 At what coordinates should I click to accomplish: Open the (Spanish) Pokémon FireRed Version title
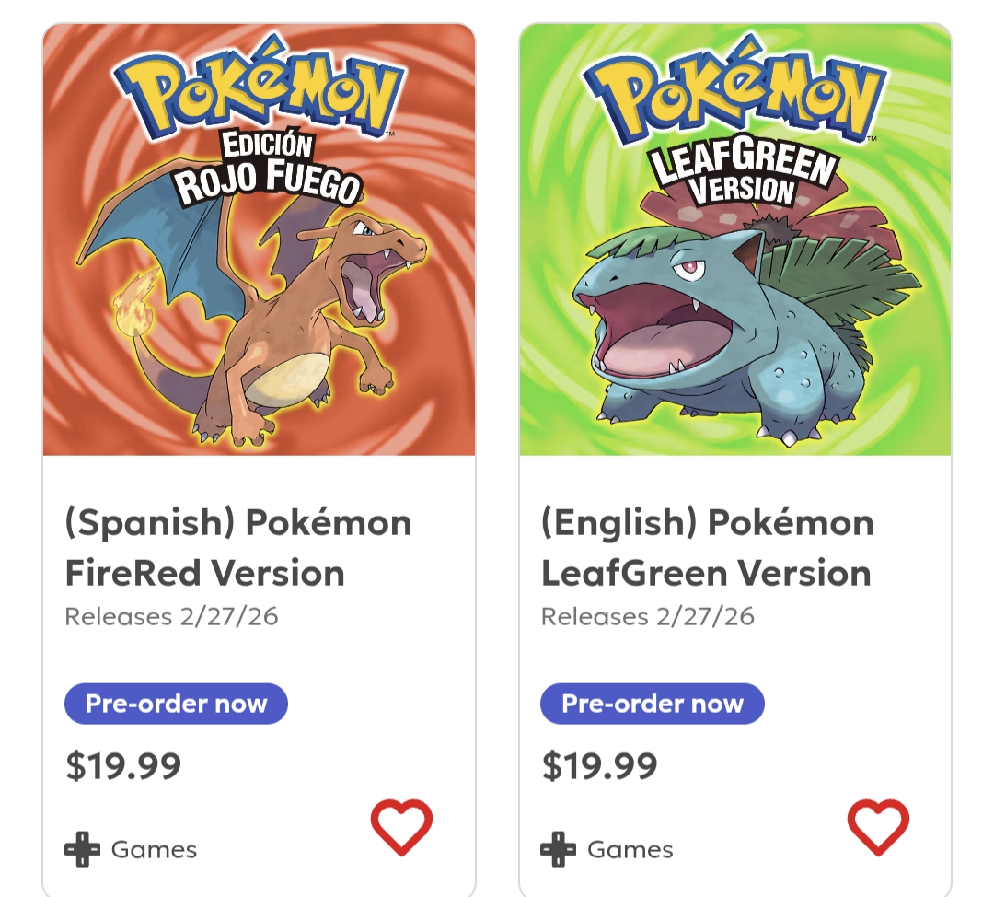click(x=238, y=547)
